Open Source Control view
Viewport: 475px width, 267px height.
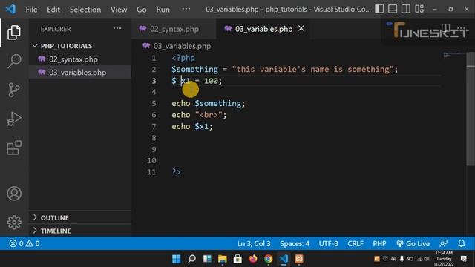[14, 90]
